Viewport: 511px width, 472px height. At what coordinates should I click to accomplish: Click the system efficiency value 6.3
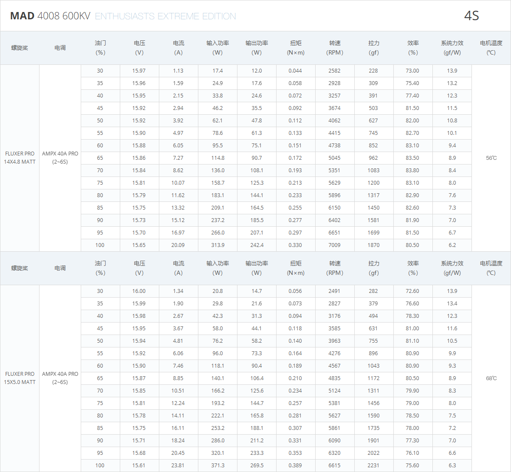452,466
